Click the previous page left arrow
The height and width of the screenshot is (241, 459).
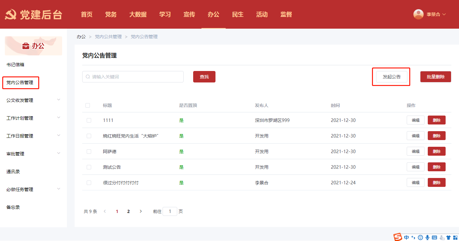coord(105,211)
